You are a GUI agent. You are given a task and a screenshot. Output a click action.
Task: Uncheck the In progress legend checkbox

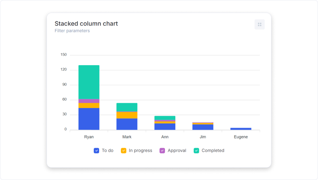(123, 151)
